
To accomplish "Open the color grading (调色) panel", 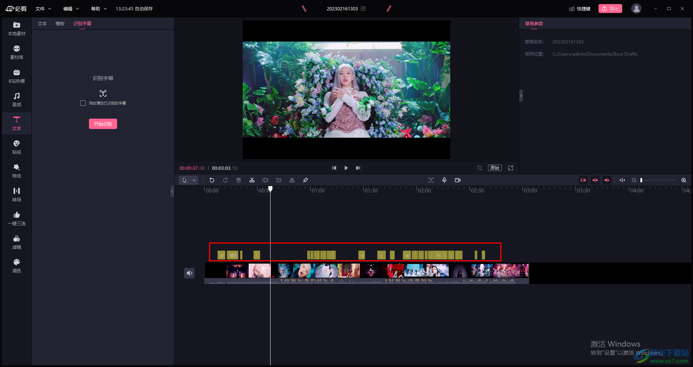I will 17,266.
